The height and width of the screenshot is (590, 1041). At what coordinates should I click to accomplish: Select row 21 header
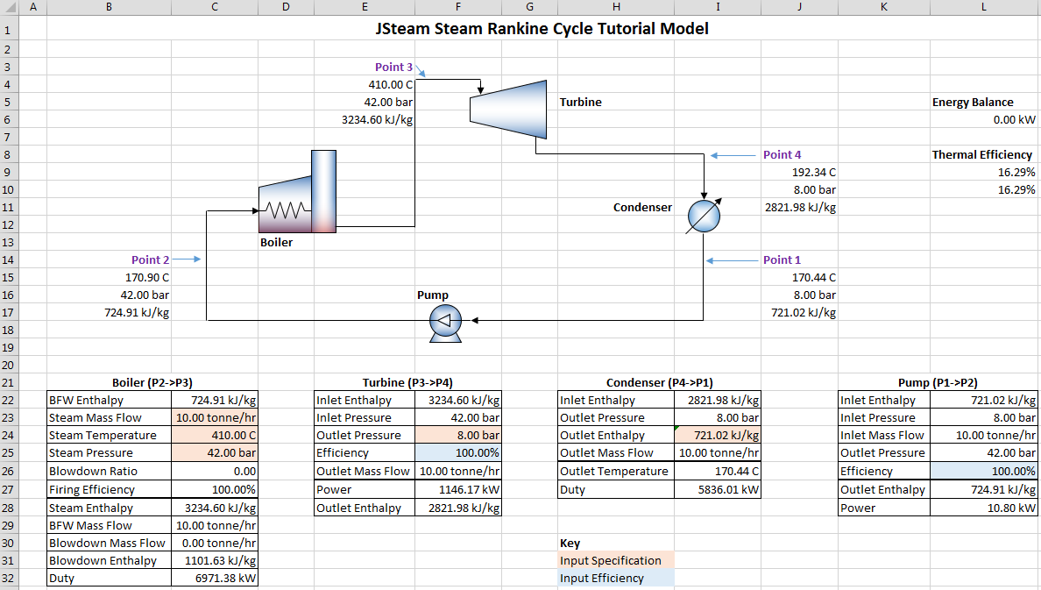pyautogui.click(x=8, y=383)
